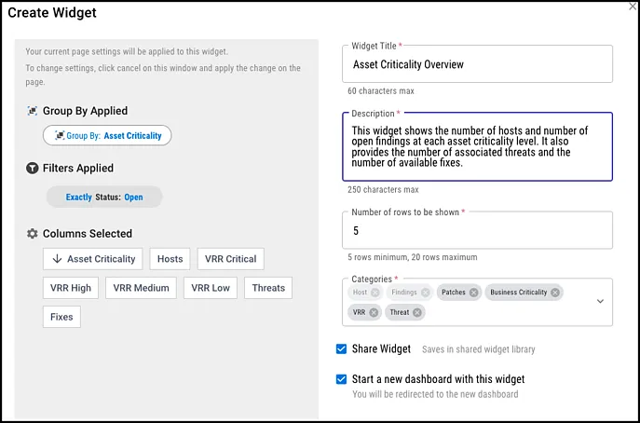Click the Group By Applied heading
The height and width of the screenshot is (423, 640).
pyautogui.click(x=85, y=111)
